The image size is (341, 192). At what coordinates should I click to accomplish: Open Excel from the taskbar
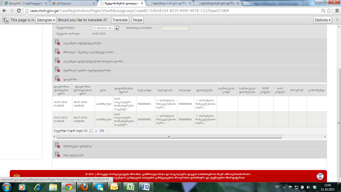[x=130, y=187]
